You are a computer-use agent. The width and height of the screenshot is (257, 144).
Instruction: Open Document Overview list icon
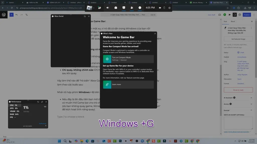(27, 15)
